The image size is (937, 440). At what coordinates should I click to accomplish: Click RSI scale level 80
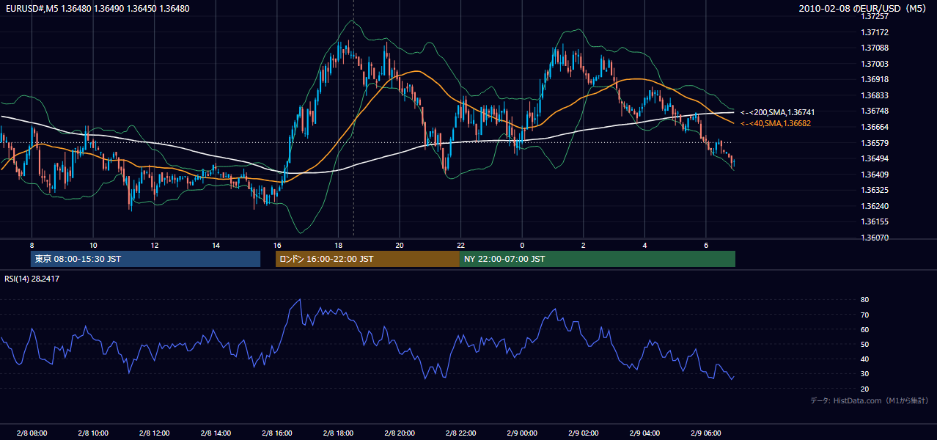click(x=865, y=300)
